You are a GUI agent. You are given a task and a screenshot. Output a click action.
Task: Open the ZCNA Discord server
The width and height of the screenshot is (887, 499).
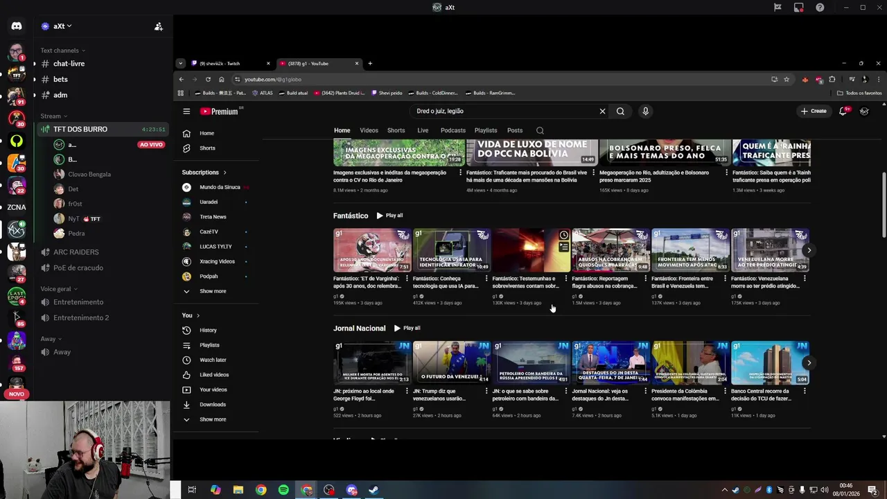[x=17, y=207]
